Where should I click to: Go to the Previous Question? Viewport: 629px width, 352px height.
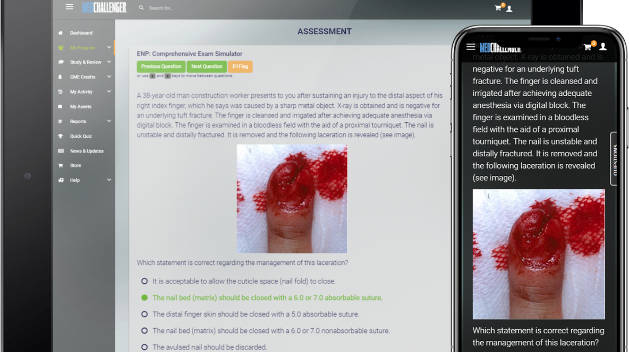tap(161, 66)
